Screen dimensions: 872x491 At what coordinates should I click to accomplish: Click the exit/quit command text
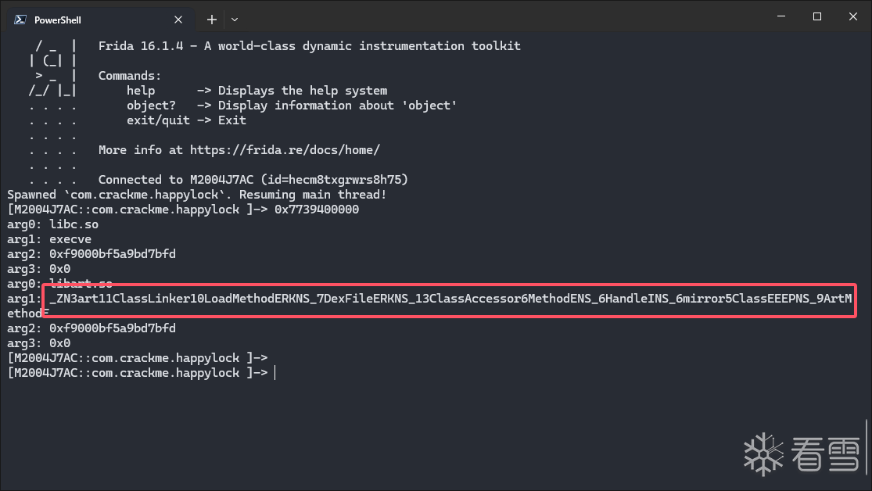pyautogui.click(x=158, y=120)
